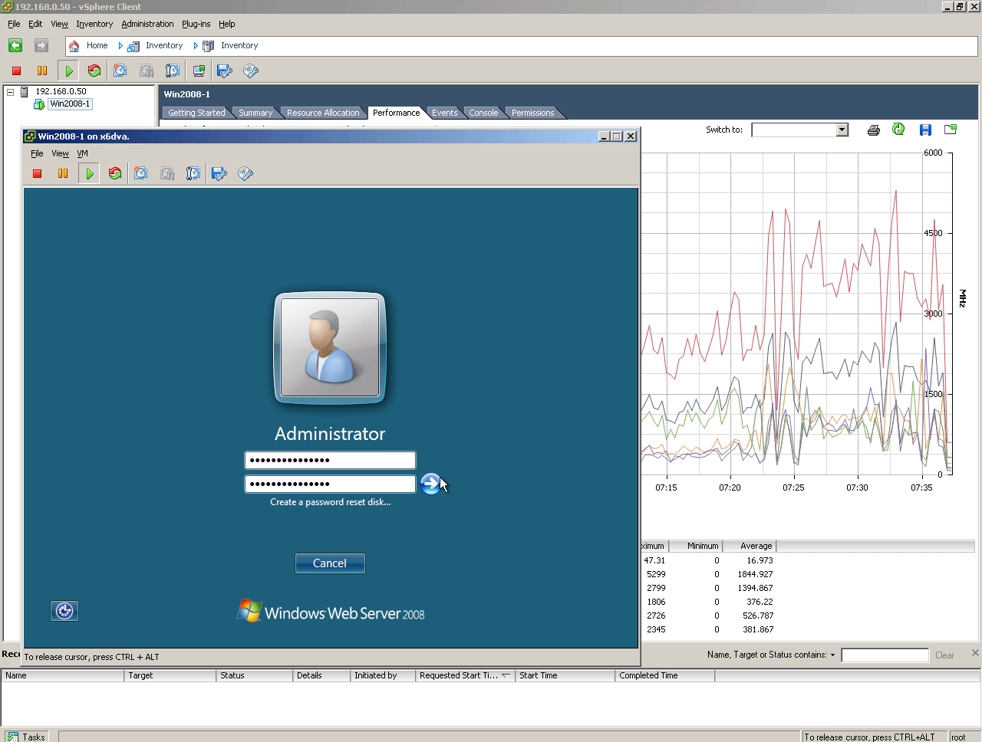The image size is (982, 742).
Task: Take a snapshot from the console window toolbar
Action: click(x=141, y=173)
